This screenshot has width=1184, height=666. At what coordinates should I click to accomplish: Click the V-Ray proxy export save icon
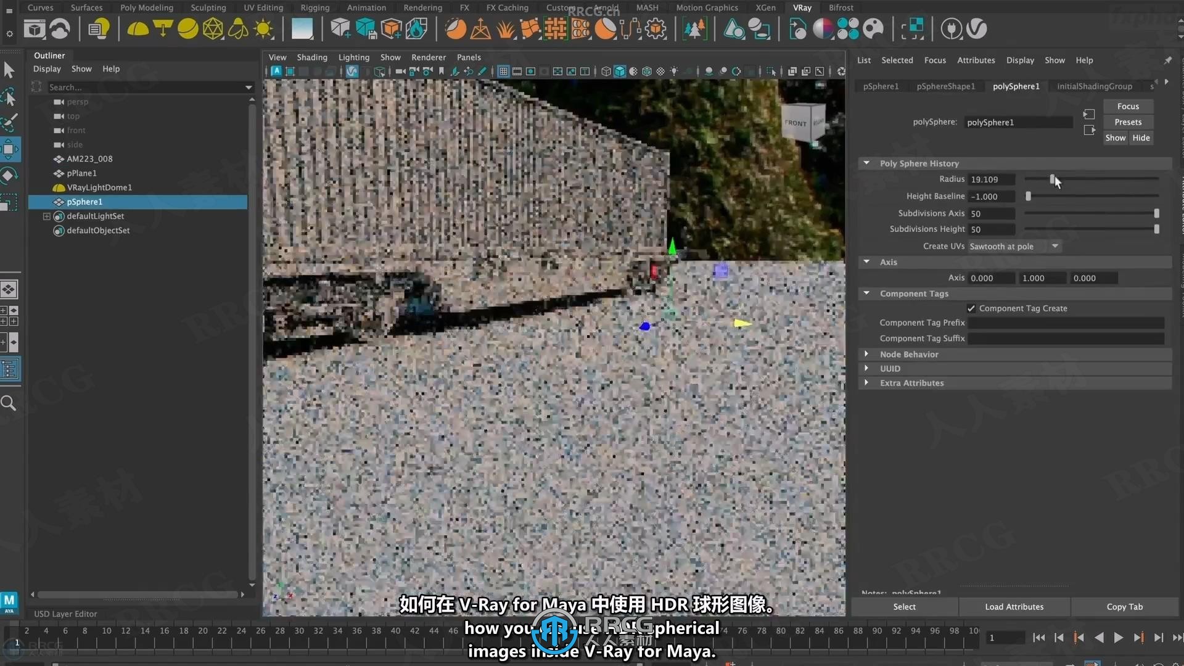click(x=366, y=29)
